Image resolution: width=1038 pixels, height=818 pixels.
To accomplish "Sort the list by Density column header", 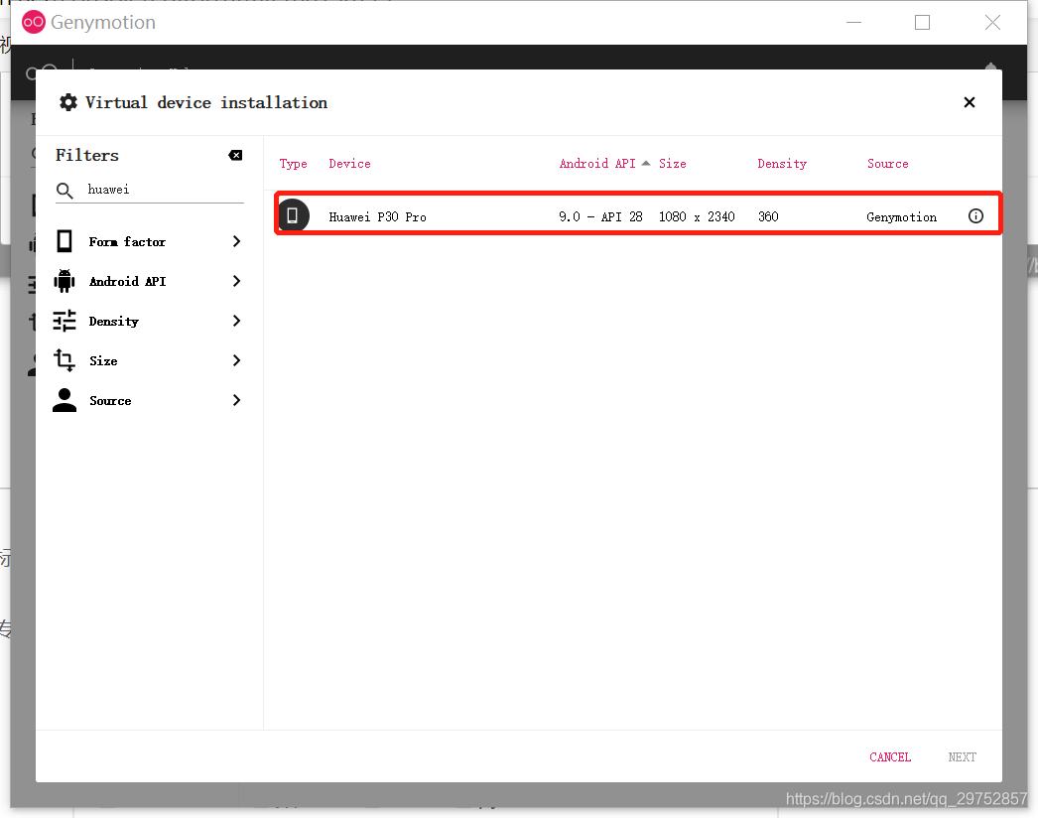I will coord(782,164).
